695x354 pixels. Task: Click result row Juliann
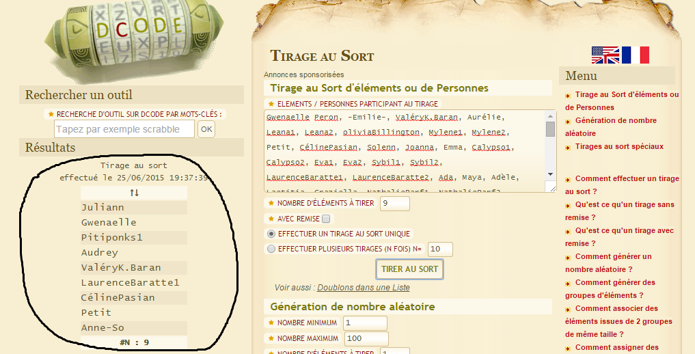coord(134,207)
